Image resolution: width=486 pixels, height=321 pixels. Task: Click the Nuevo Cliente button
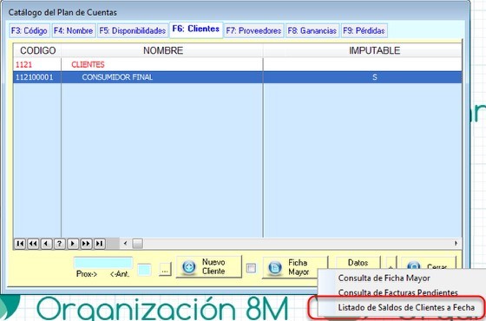click(209, 266)
